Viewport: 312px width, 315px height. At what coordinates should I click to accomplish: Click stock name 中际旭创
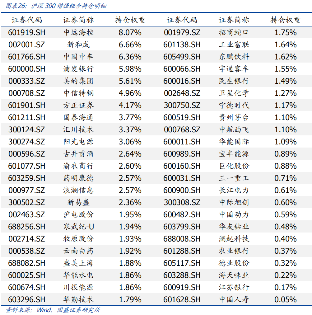pyautogui.click(x=234, y=202)
